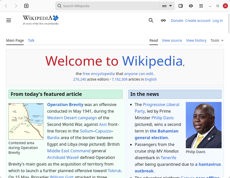This screenshot has height=178, width=230.
Task: Click the blue Wikipedia heading link
Action: click(x=152, y=61)
